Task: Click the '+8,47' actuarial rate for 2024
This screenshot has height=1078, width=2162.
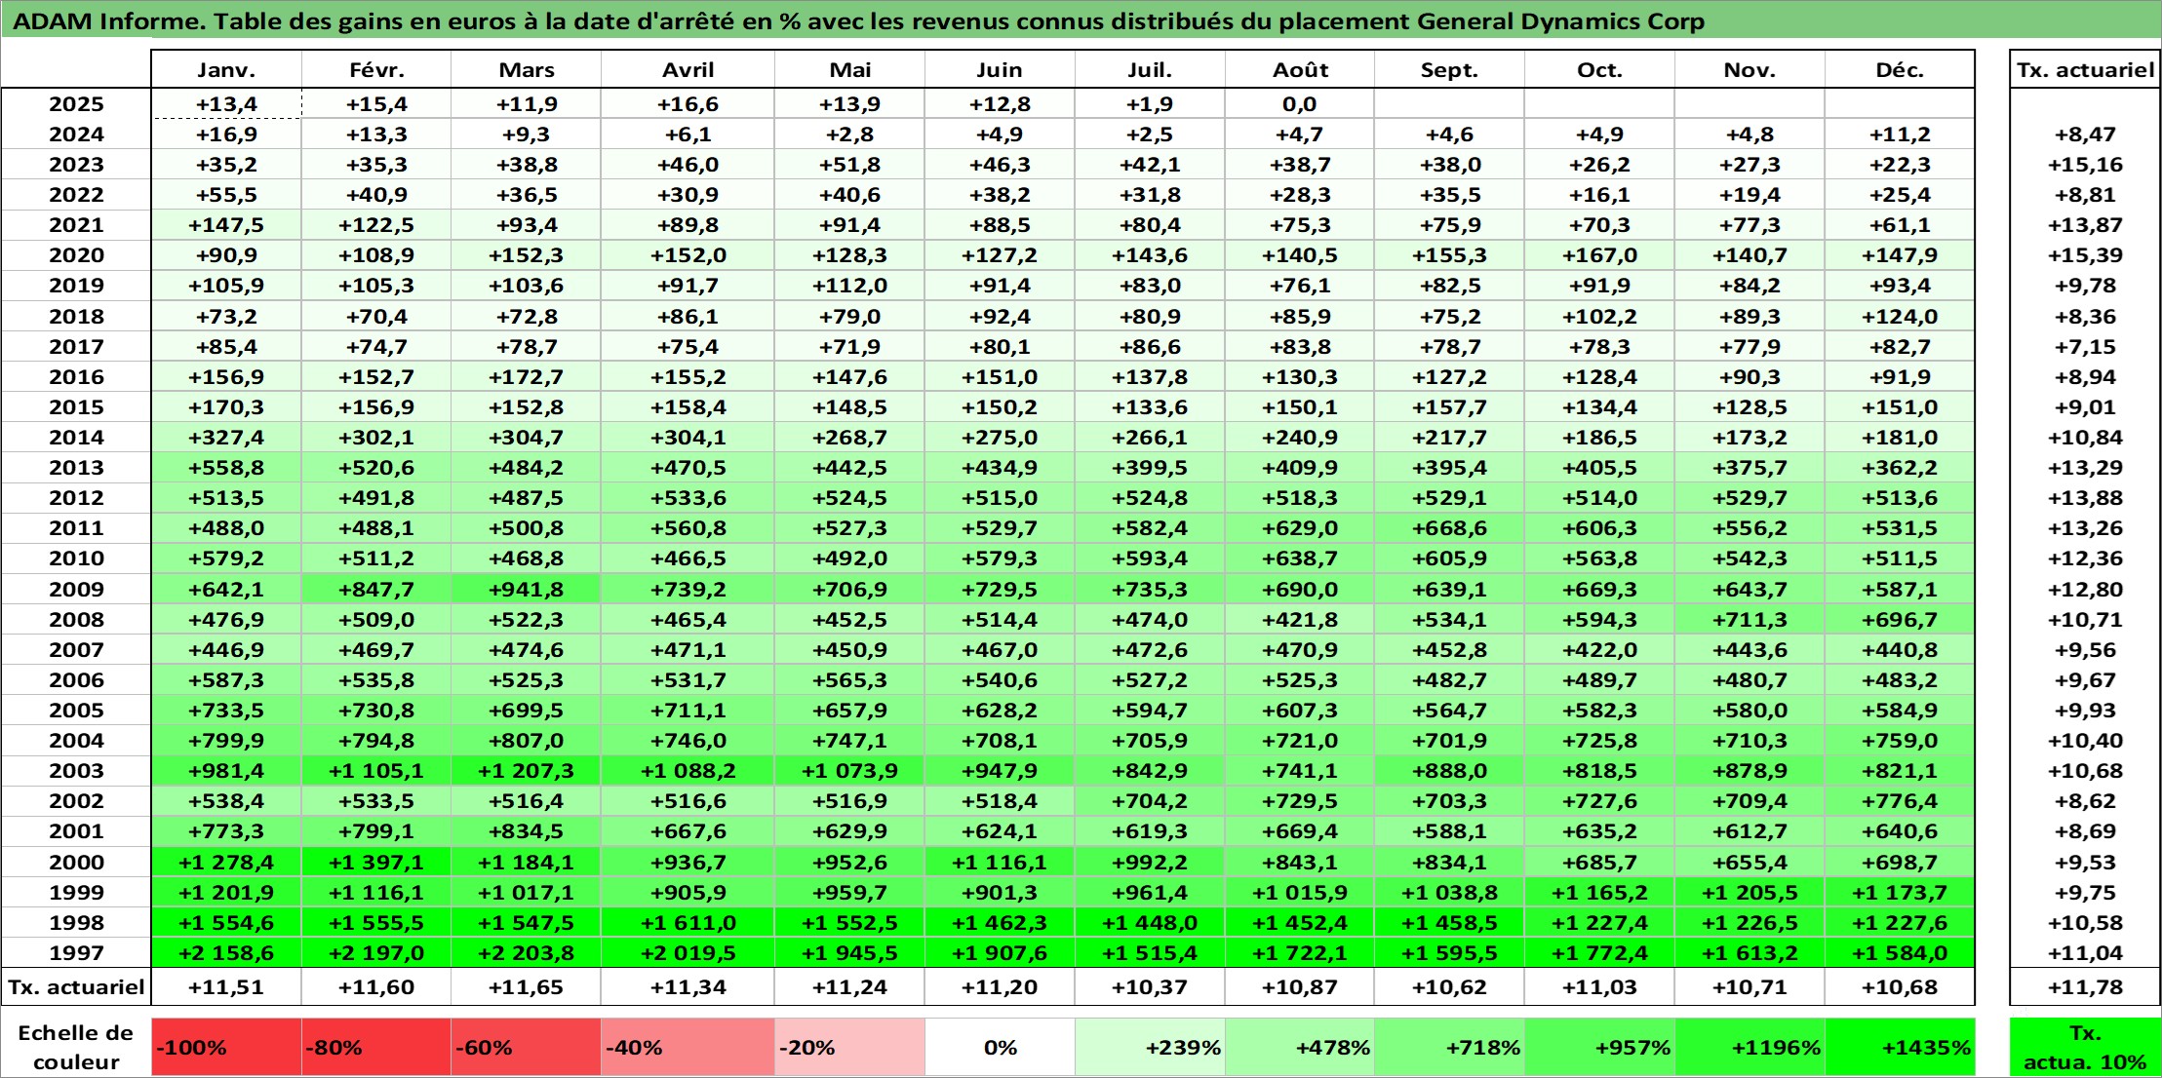Action: (2085, 135)
